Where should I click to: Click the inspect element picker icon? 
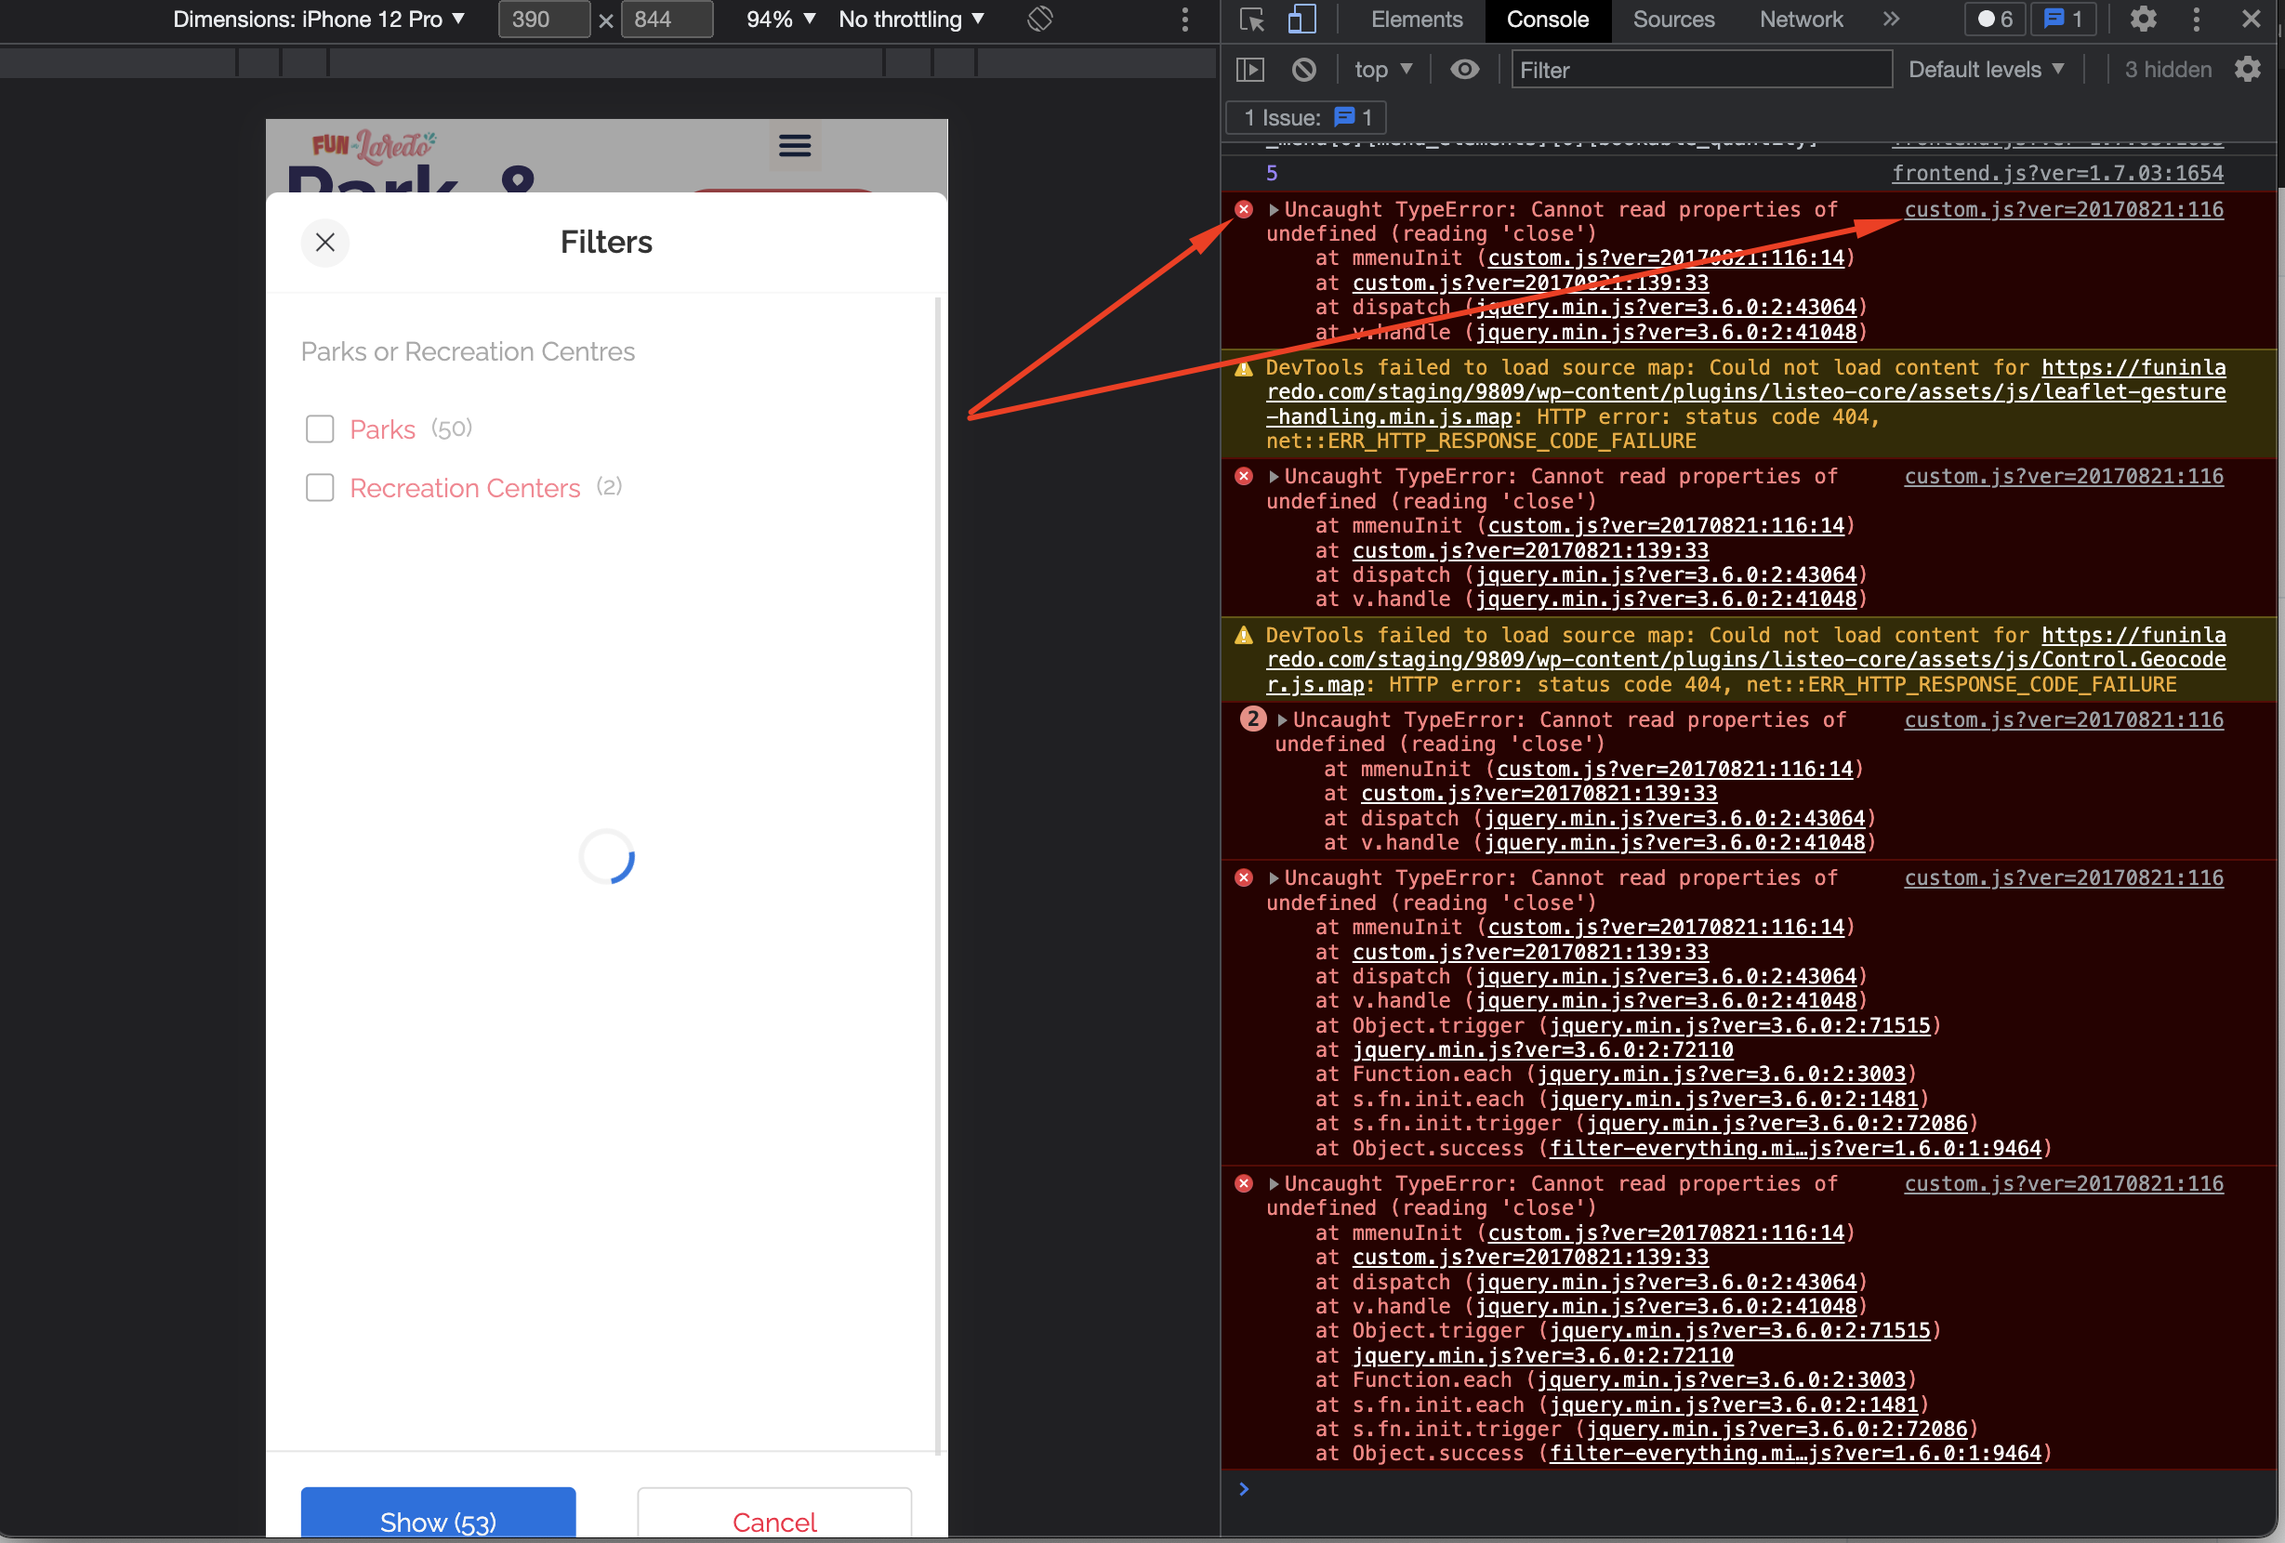click(x=1251, y=20)
